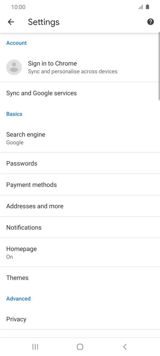Image resolution: width=160 pixels, height=356 pixels.
Task: Tap the Android home button
Action: (x=80, y=346)
